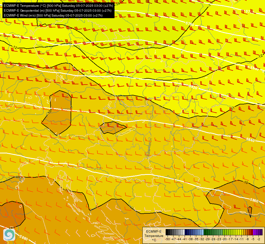The image size is (265, 244).
Task: Click the swirl logo icon in the bottom-left corner
Action: [9, 235]
